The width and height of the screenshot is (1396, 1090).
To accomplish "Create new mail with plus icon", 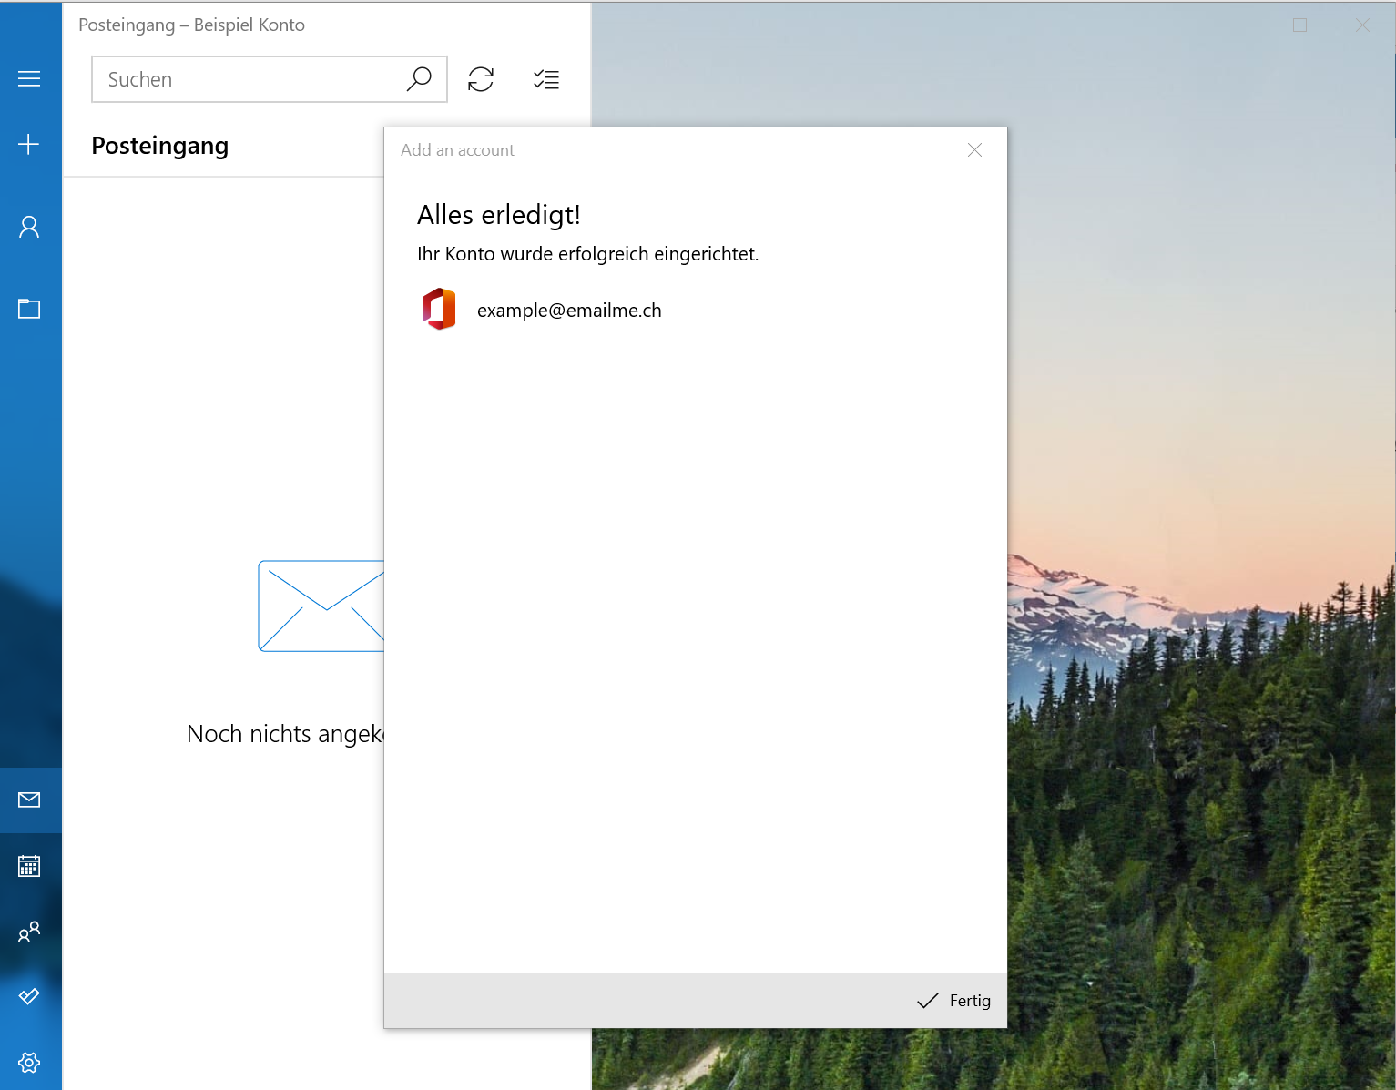I will [29, 144].
